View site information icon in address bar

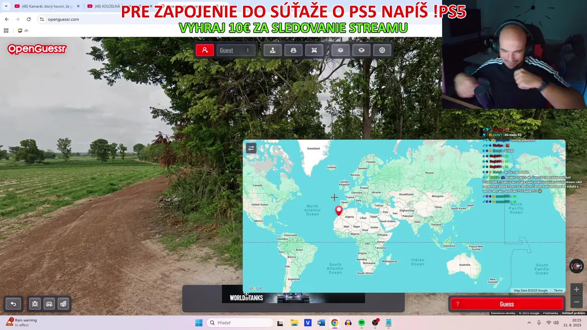tap(42, 19)
